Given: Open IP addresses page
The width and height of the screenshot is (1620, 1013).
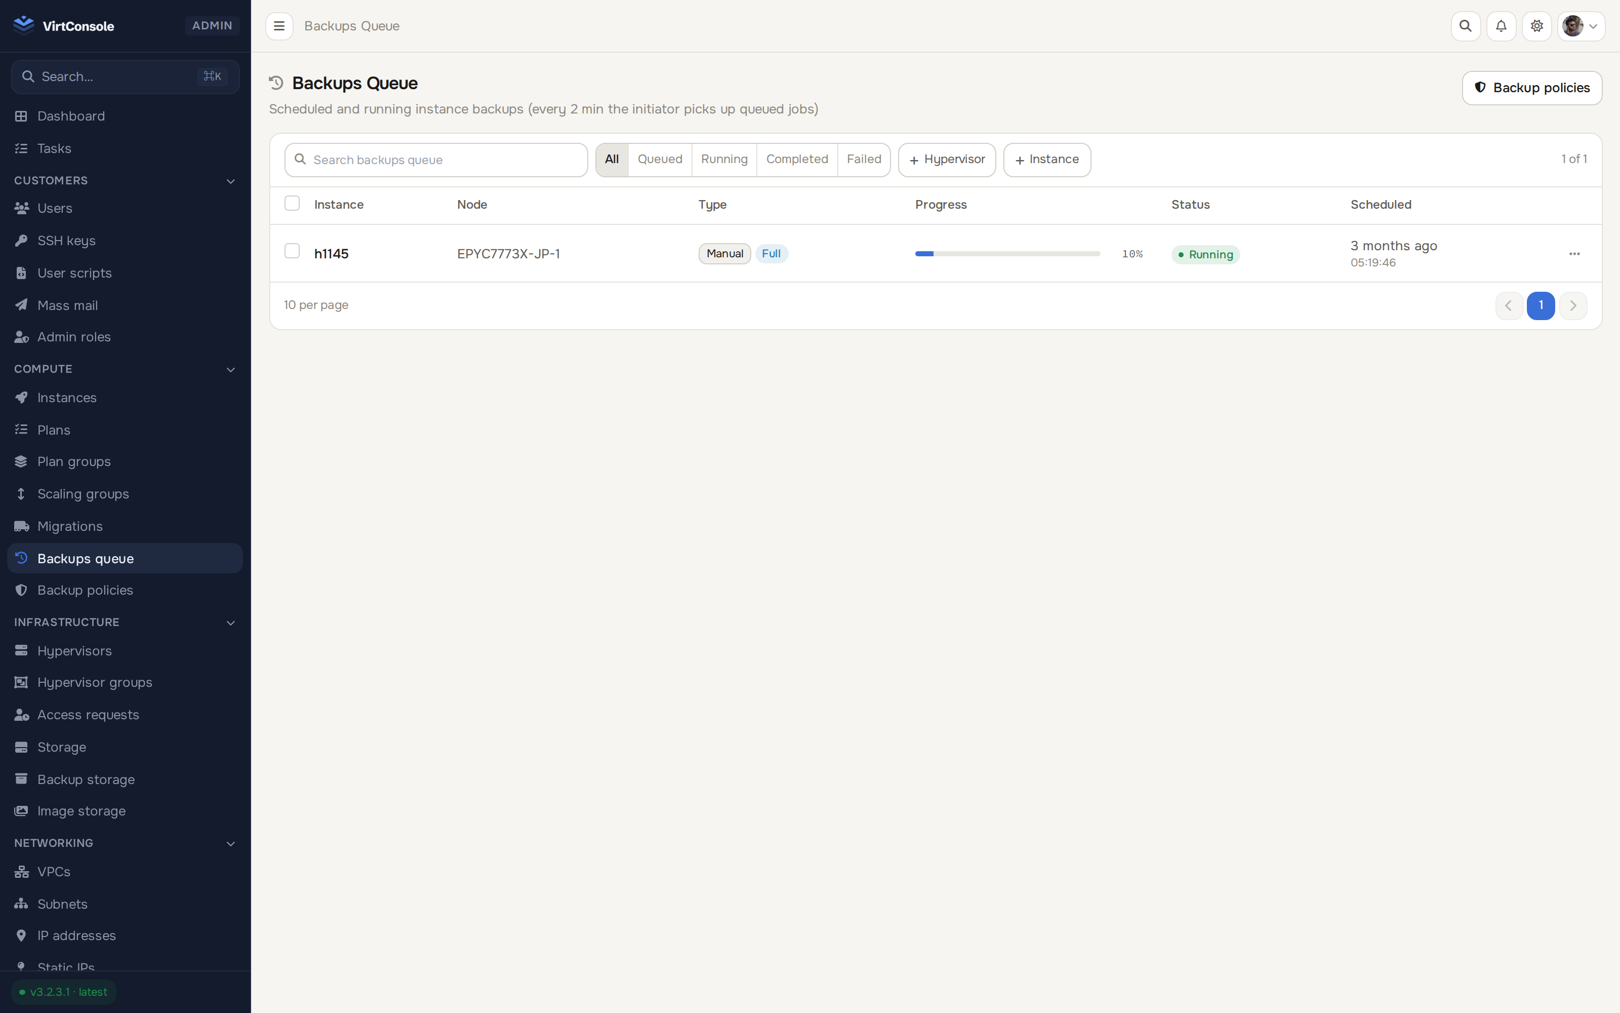Looking at the screenshot, I should (x=125, y=936).
